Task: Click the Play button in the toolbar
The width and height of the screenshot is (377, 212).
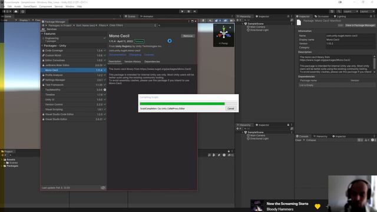Action: click(x=182, y=11)
